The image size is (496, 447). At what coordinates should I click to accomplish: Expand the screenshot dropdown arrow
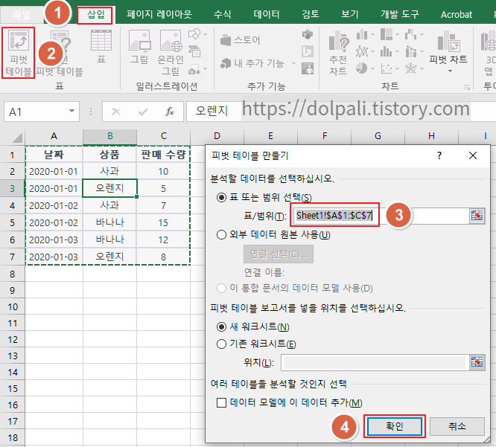205,69
